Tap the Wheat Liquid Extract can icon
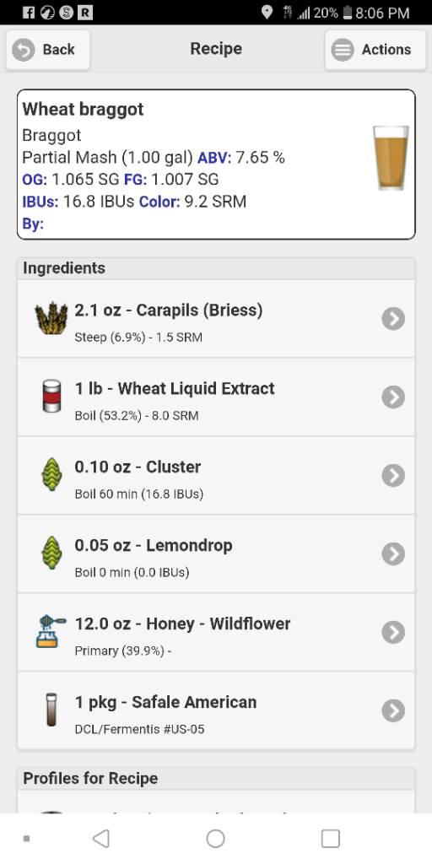The height and width of the screenshot is (864, 432). pos(51,397)
